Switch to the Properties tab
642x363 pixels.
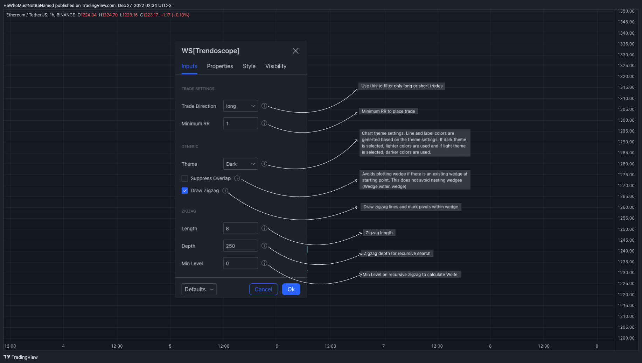click(220, 66)
